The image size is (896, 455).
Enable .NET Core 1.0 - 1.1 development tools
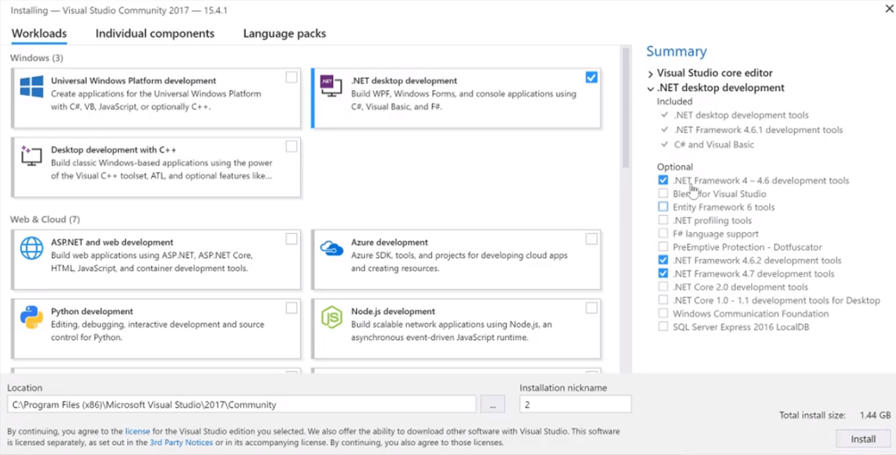(663, 300)
